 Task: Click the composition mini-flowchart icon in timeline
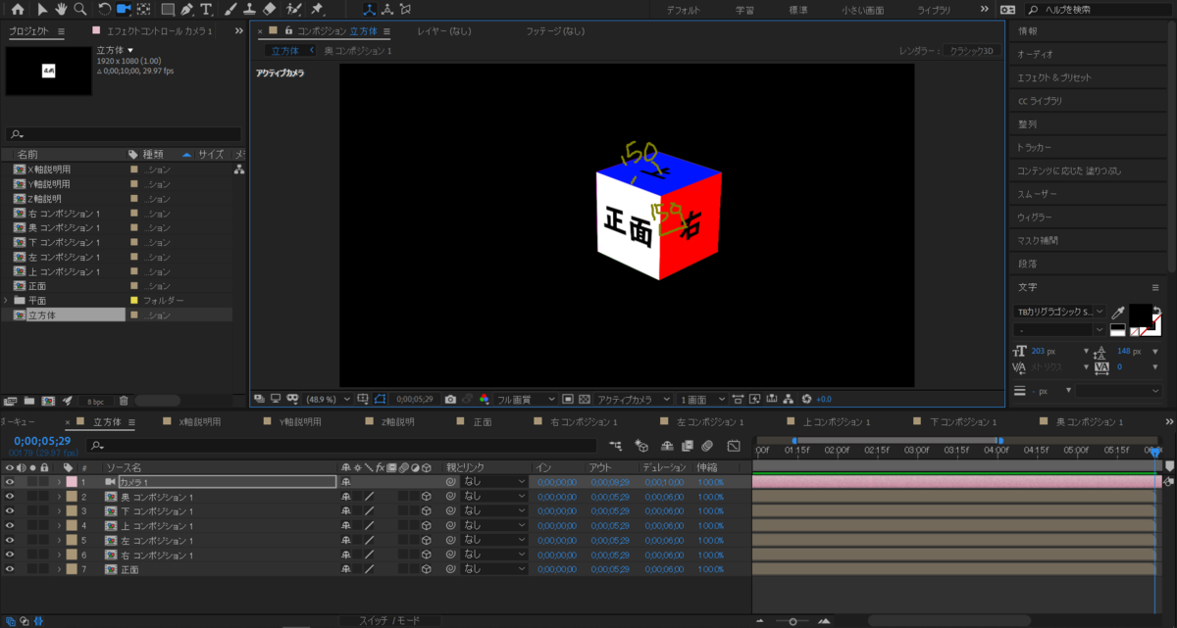click(x=616, y=445)
